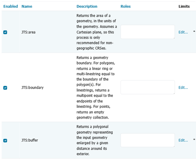Select the Roles input for JTS:buffer

tap(147, 140)
